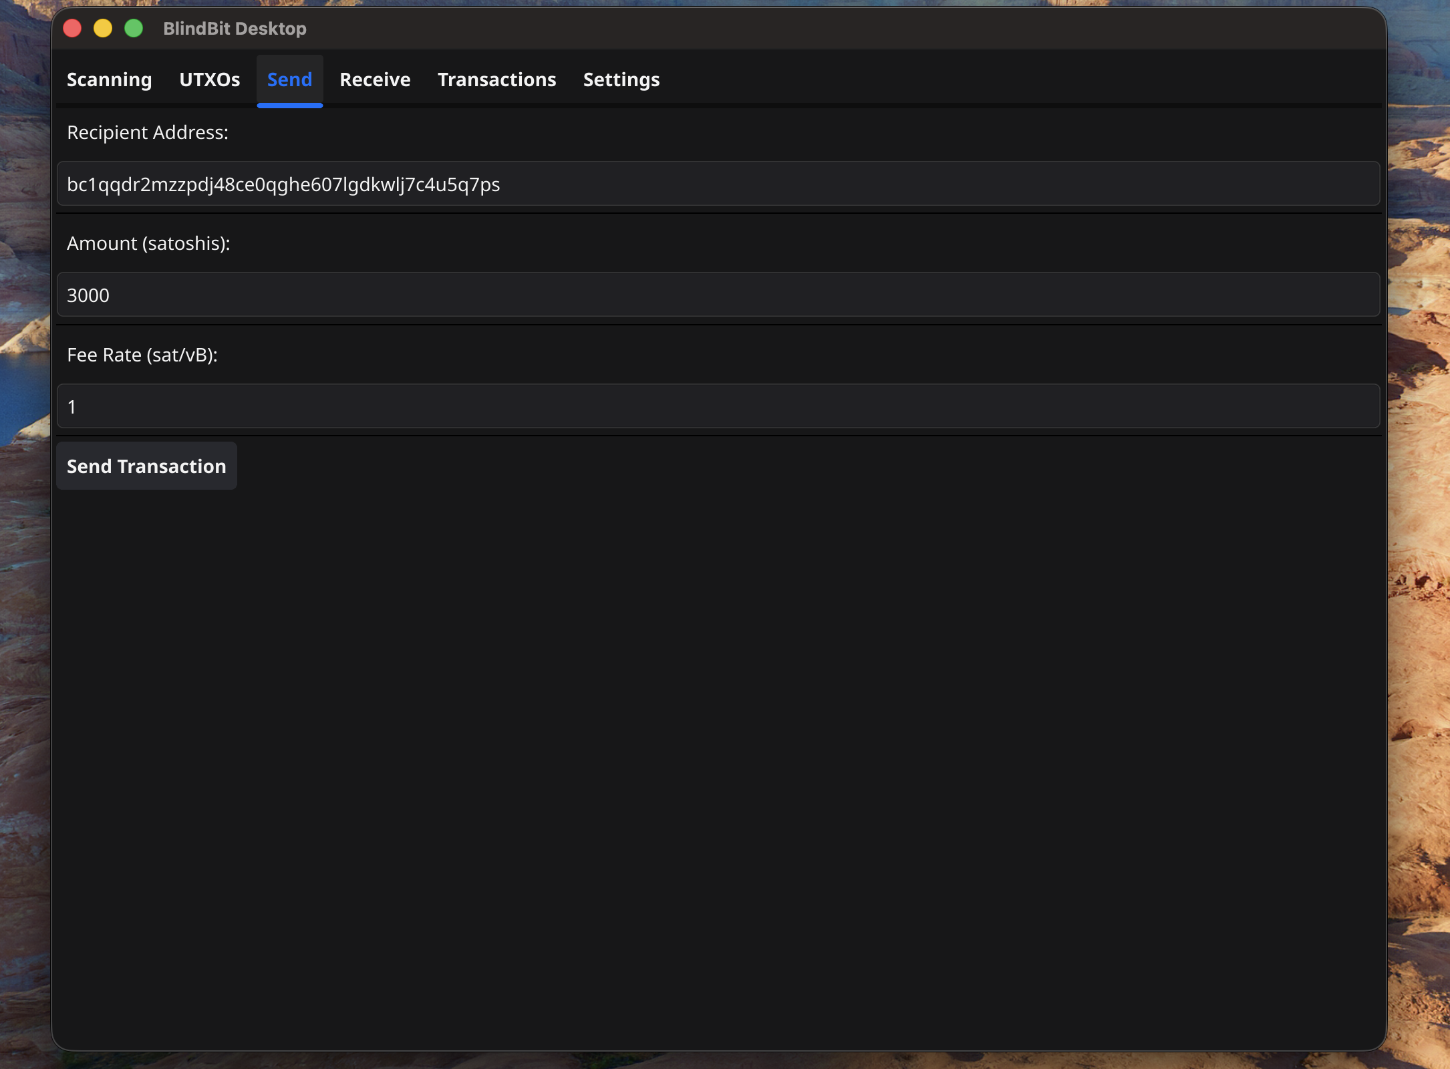
Task: Open the UTXOs tab
Action: click(x=209, y=80)
